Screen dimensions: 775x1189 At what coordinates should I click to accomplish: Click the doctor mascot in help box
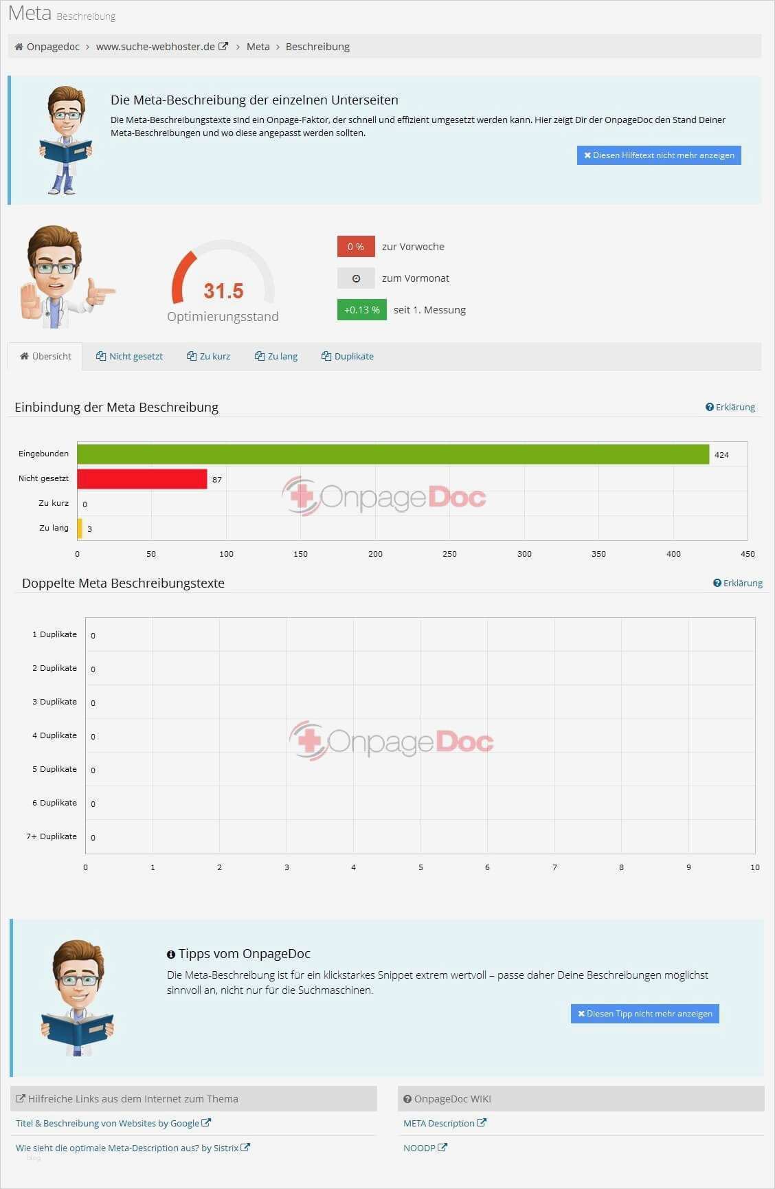coord(65,140)
